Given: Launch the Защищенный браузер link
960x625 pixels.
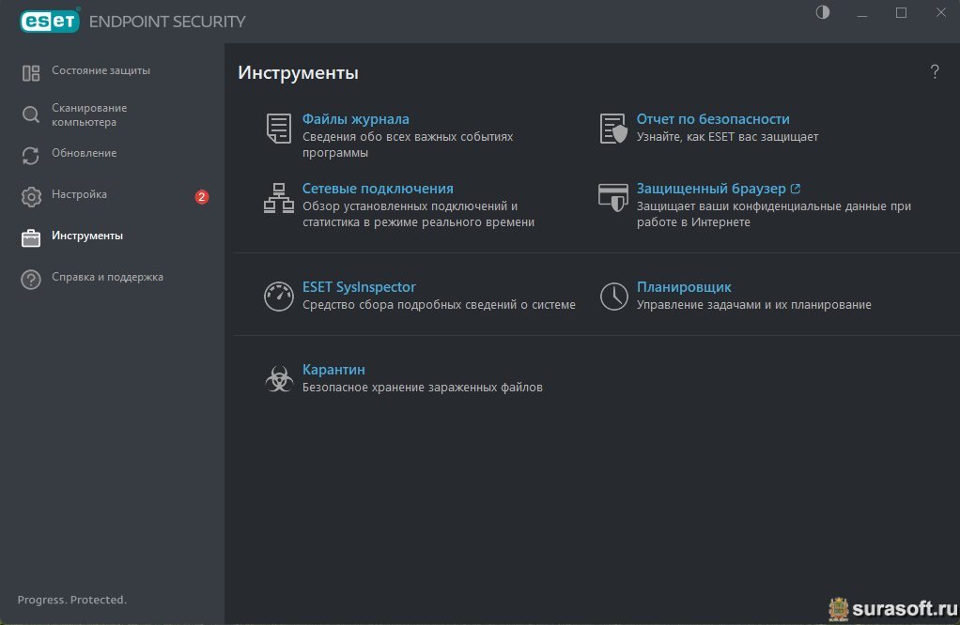Looking at the screenshot, I should 711,189.
